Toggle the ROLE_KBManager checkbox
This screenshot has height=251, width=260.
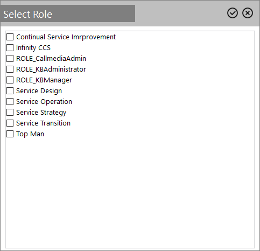(10, 80)
